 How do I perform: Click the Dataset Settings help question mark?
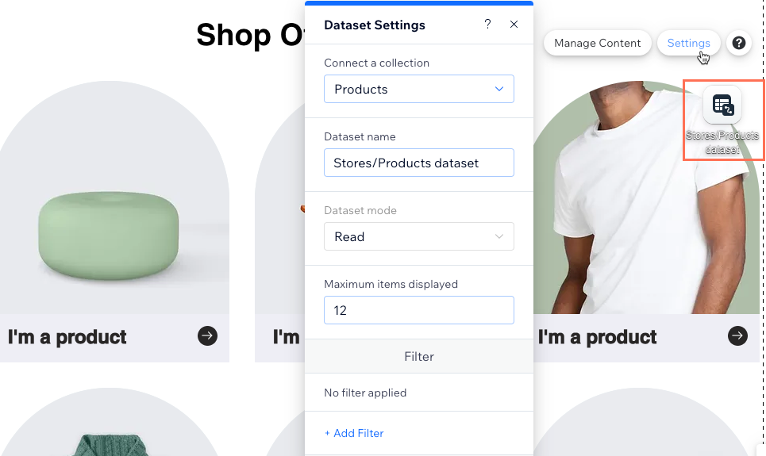[487, 24]
